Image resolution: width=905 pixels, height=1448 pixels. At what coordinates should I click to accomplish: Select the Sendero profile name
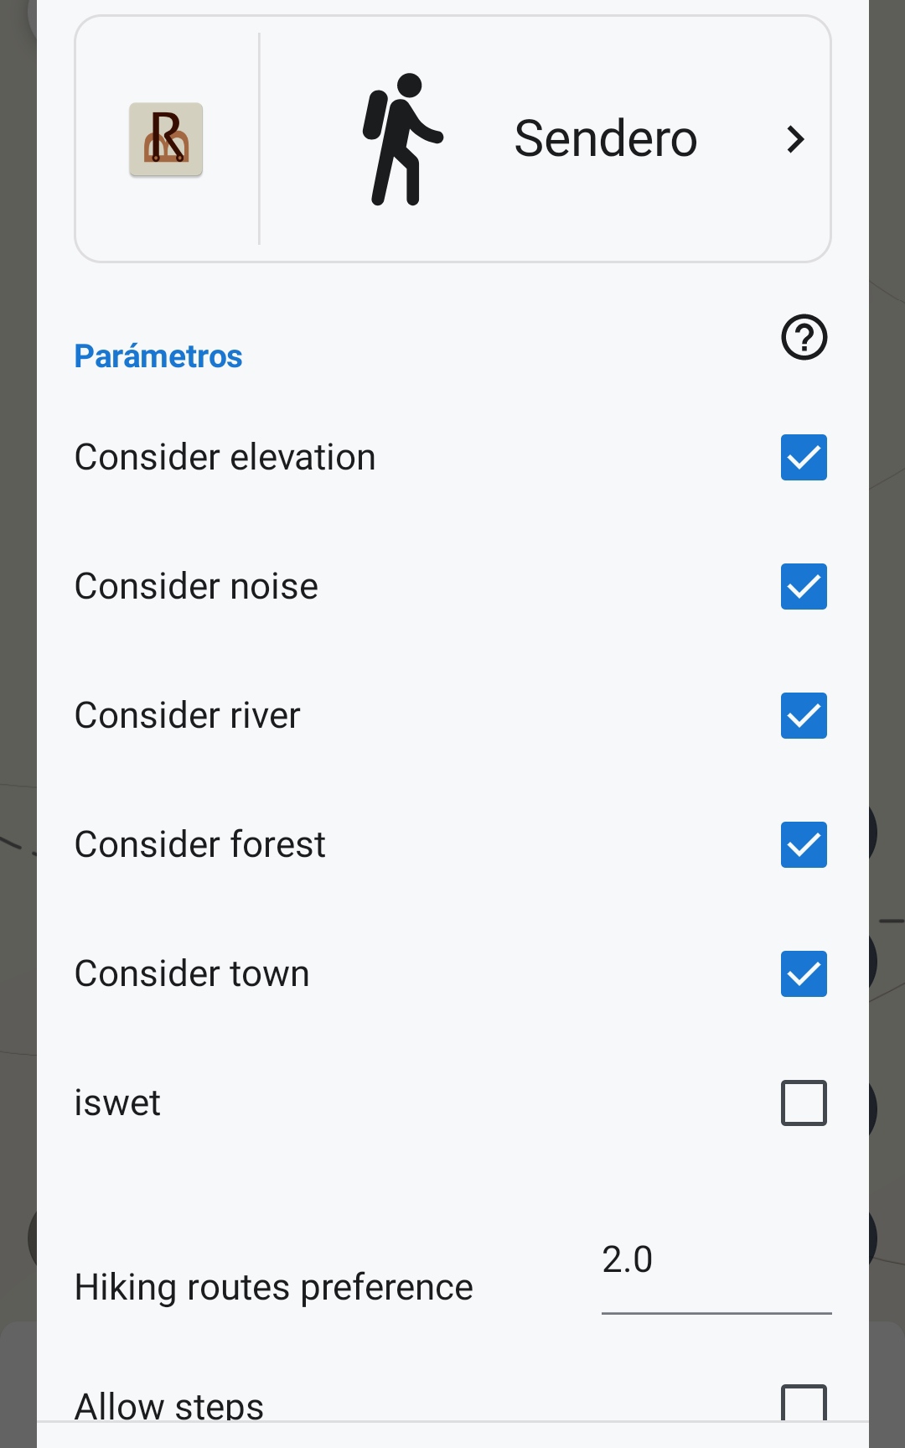pyautogui.click(x=605, y=139)
